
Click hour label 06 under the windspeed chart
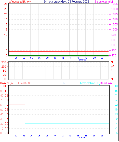click(x=39, y=58)
